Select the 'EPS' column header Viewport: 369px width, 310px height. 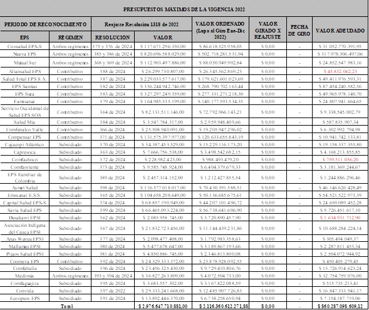[24, 37]
